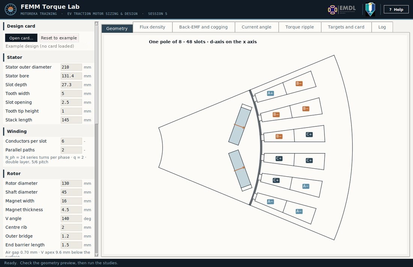Click the Centre rib input field
The width and height of the screenshot is (413, 267).
(71, 227)
